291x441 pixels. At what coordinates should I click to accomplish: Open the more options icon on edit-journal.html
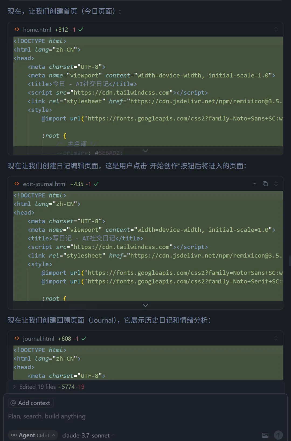tap(254, 184)
